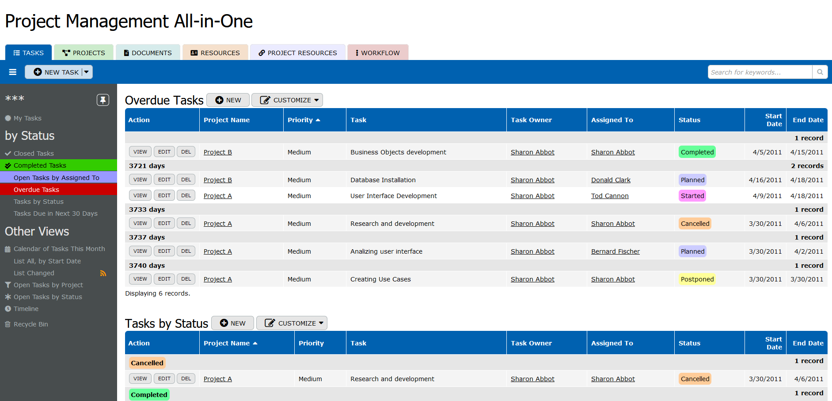Viewport: 832px width, 401px height.
Task: Click the Postponed status badge
Action: [x=697, y=279]
